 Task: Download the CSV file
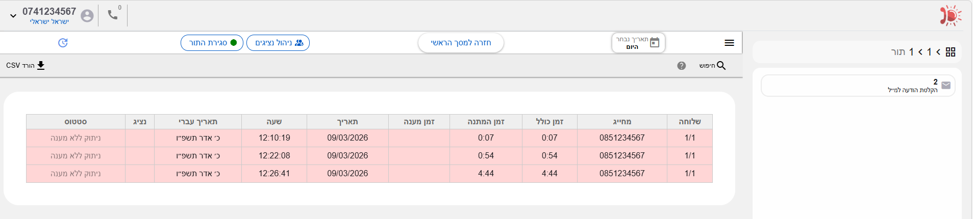pos(26,66)
